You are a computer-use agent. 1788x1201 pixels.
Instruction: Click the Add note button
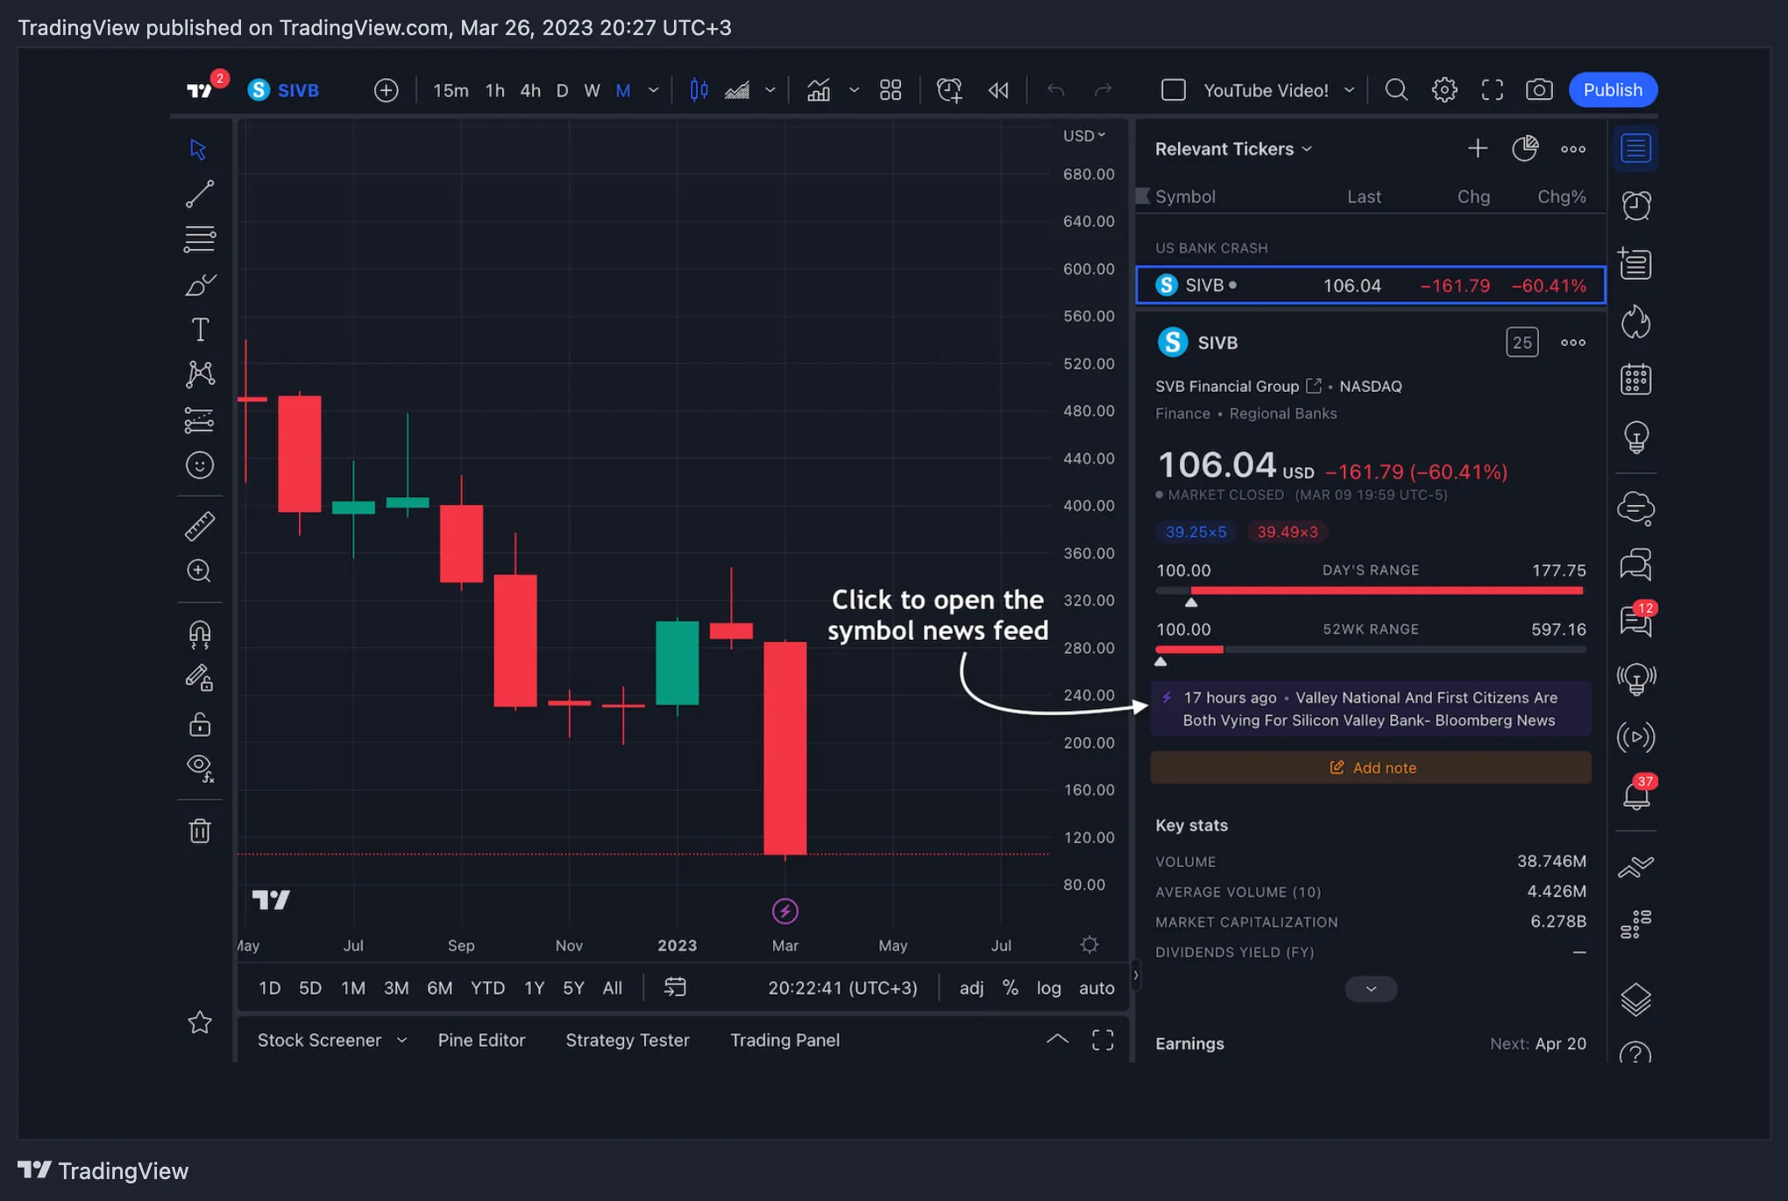pyautogui.click(x=1371, y=767)
